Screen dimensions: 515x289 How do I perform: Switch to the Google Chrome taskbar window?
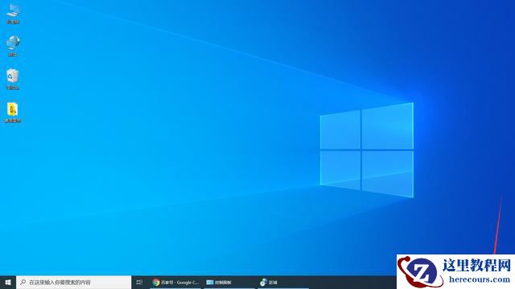tap(175, 282)
